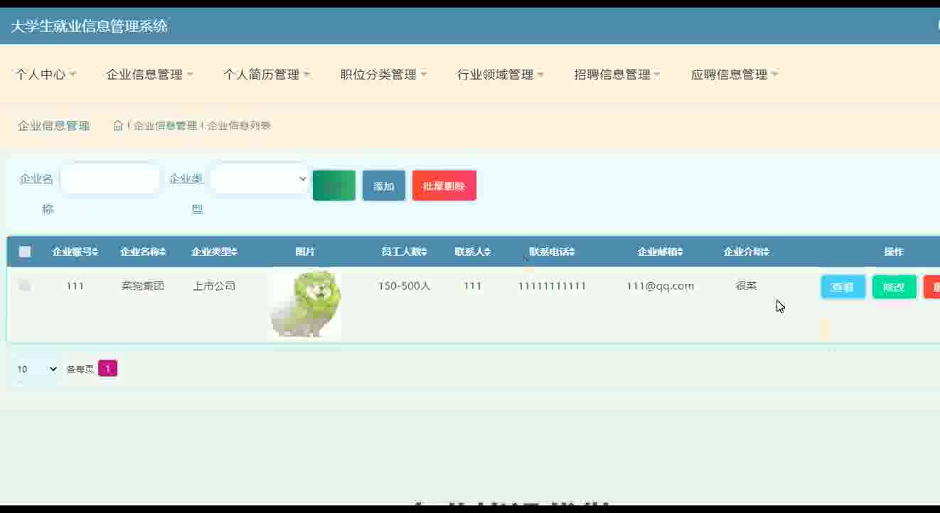Click the 企业信息列表 breadcrumb text
The image size is (940, 513).
click(239, 126)
